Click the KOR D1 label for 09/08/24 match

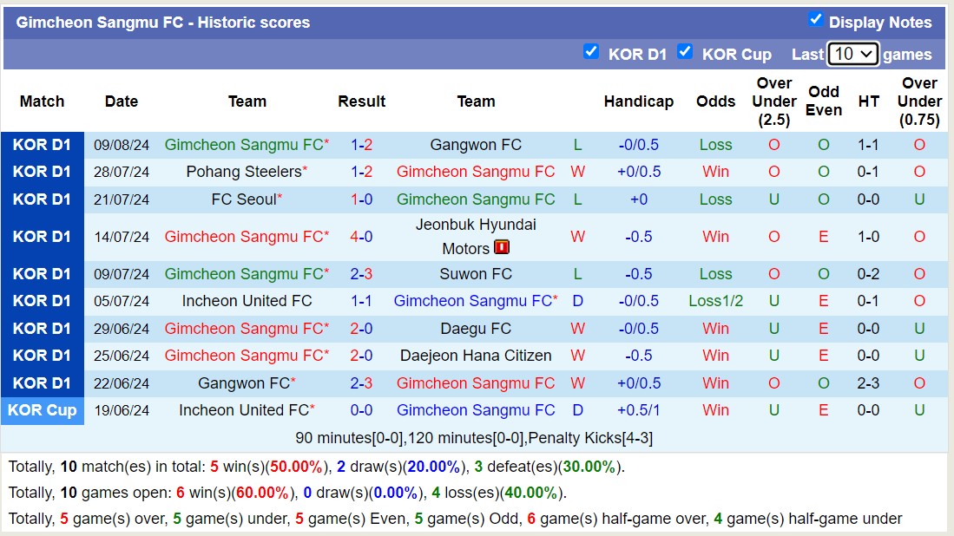point(42,145)
